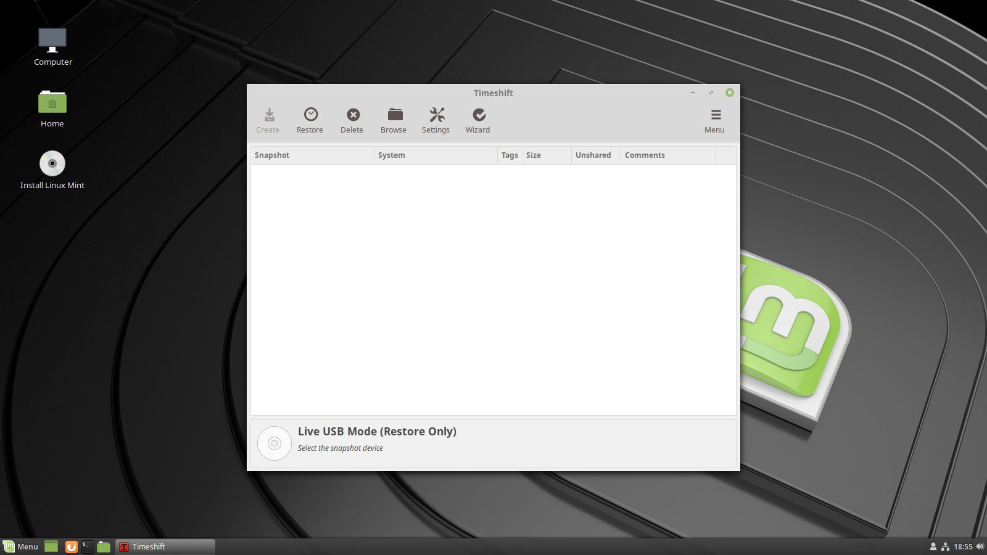Select the Home folder desktop icon
Image resolution: width=987 pixels, height=555 pixels.
tap(52, 109)
